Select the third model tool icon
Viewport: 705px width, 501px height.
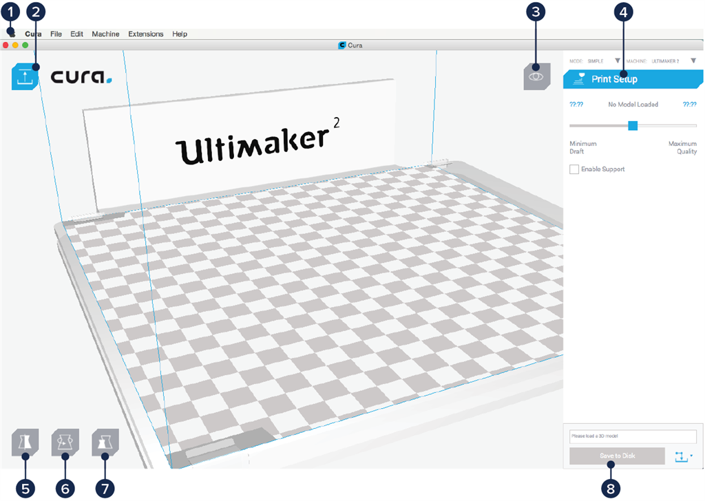[105, 443]
